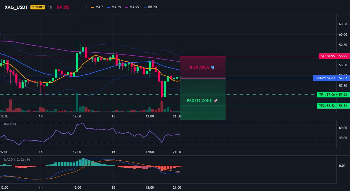Viewport: 350px width, 191px height.
Task: Click the rocket icon beside PROFIT ZONE
Action: point(215,100)
